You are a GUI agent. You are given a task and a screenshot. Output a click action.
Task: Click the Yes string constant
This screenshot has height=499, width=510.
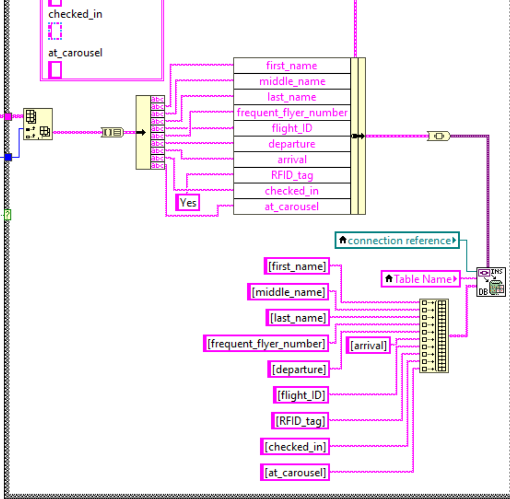188,203
